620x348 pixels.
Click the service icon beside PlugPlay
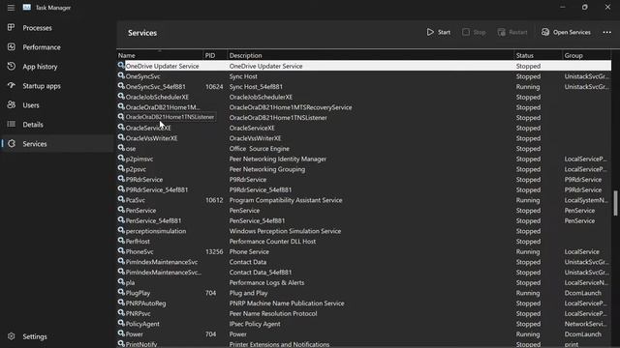(x=121, y=292)
